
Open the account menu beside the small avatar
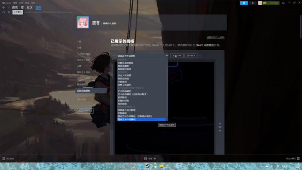[x=271, y=3]
